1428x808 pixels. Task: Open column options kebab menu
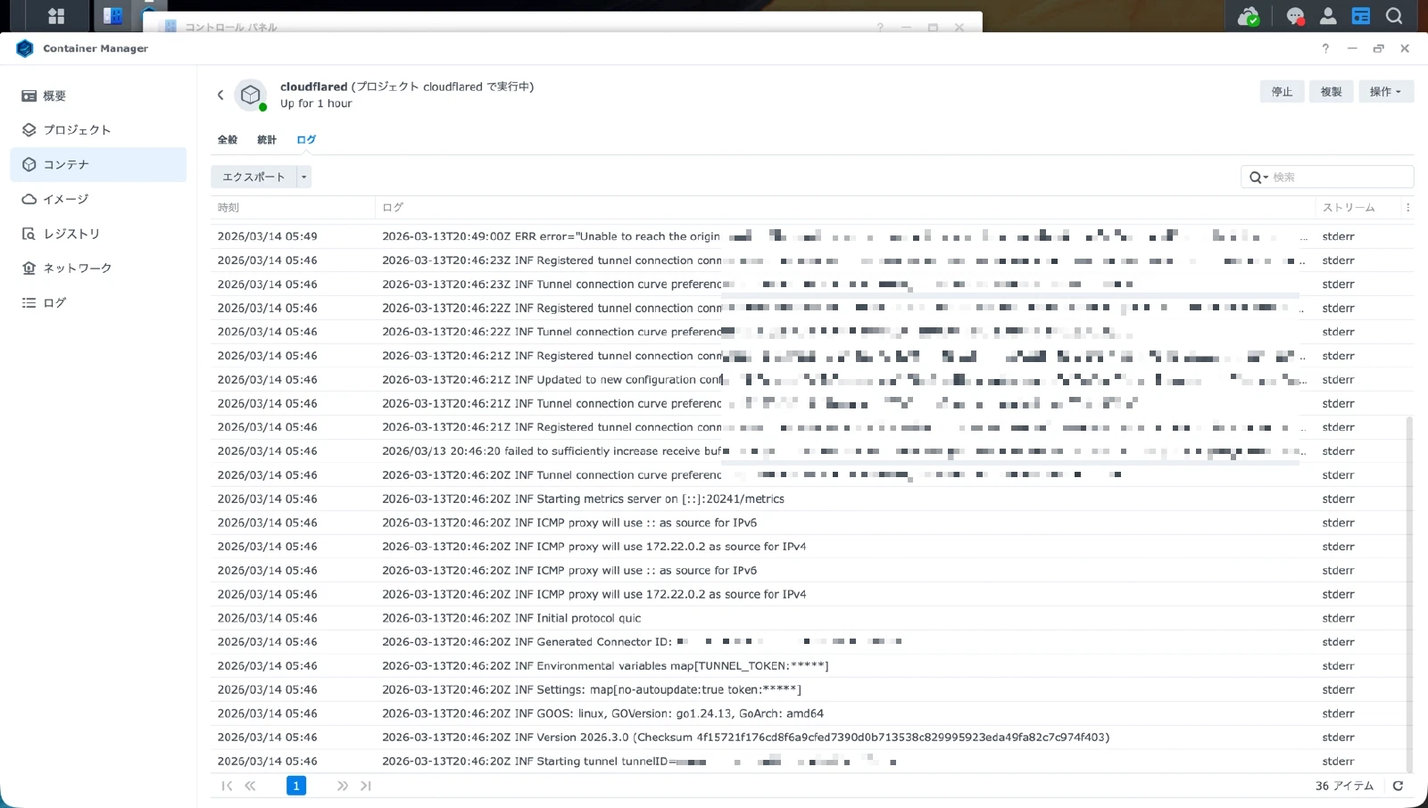pos(1407,207)
